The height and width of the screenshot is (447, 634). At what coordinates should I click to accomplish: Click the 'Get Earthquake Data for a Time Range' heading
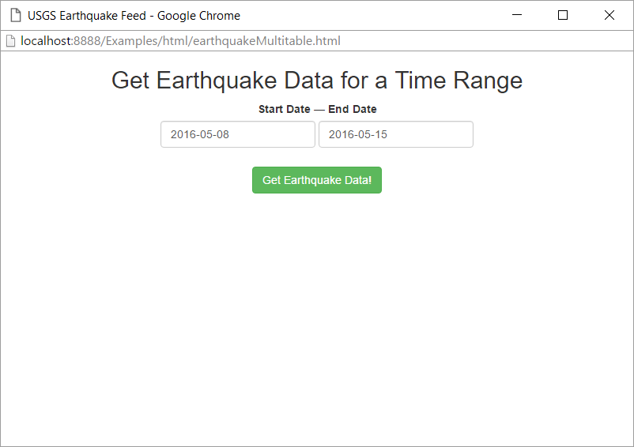pyautogui.click(x=317, y=80)
